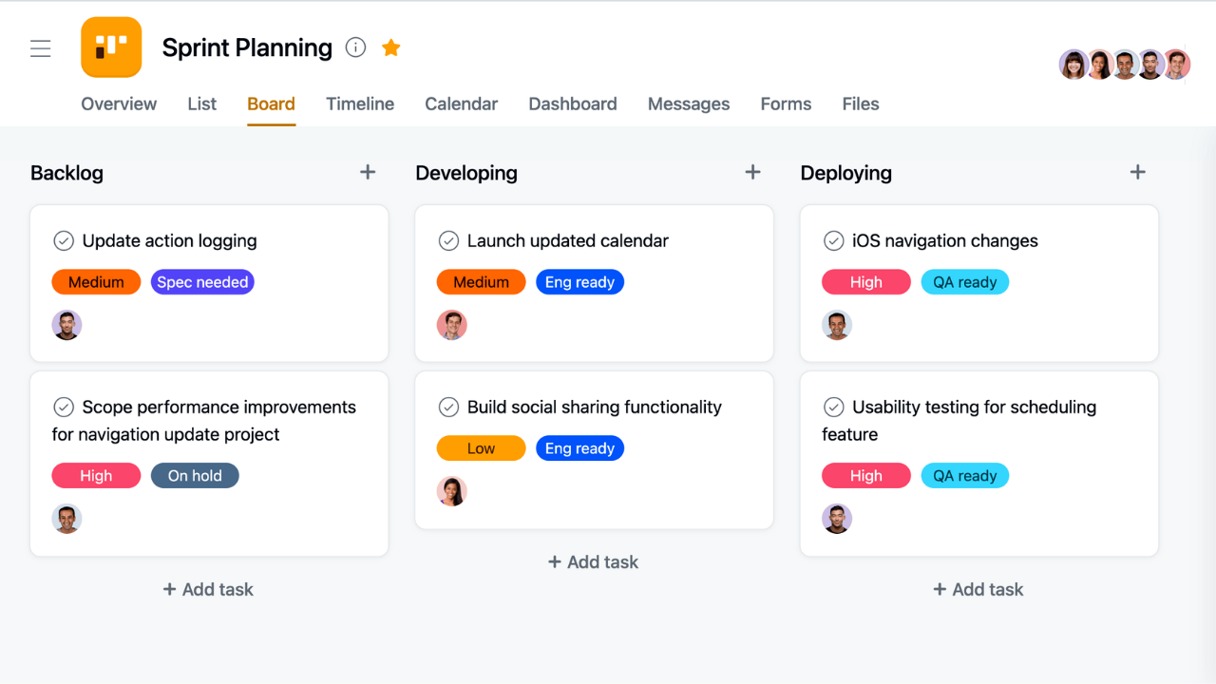Open project member avatars at top right
Viewport: 1216px width, 684px height.
[1125, 65]
